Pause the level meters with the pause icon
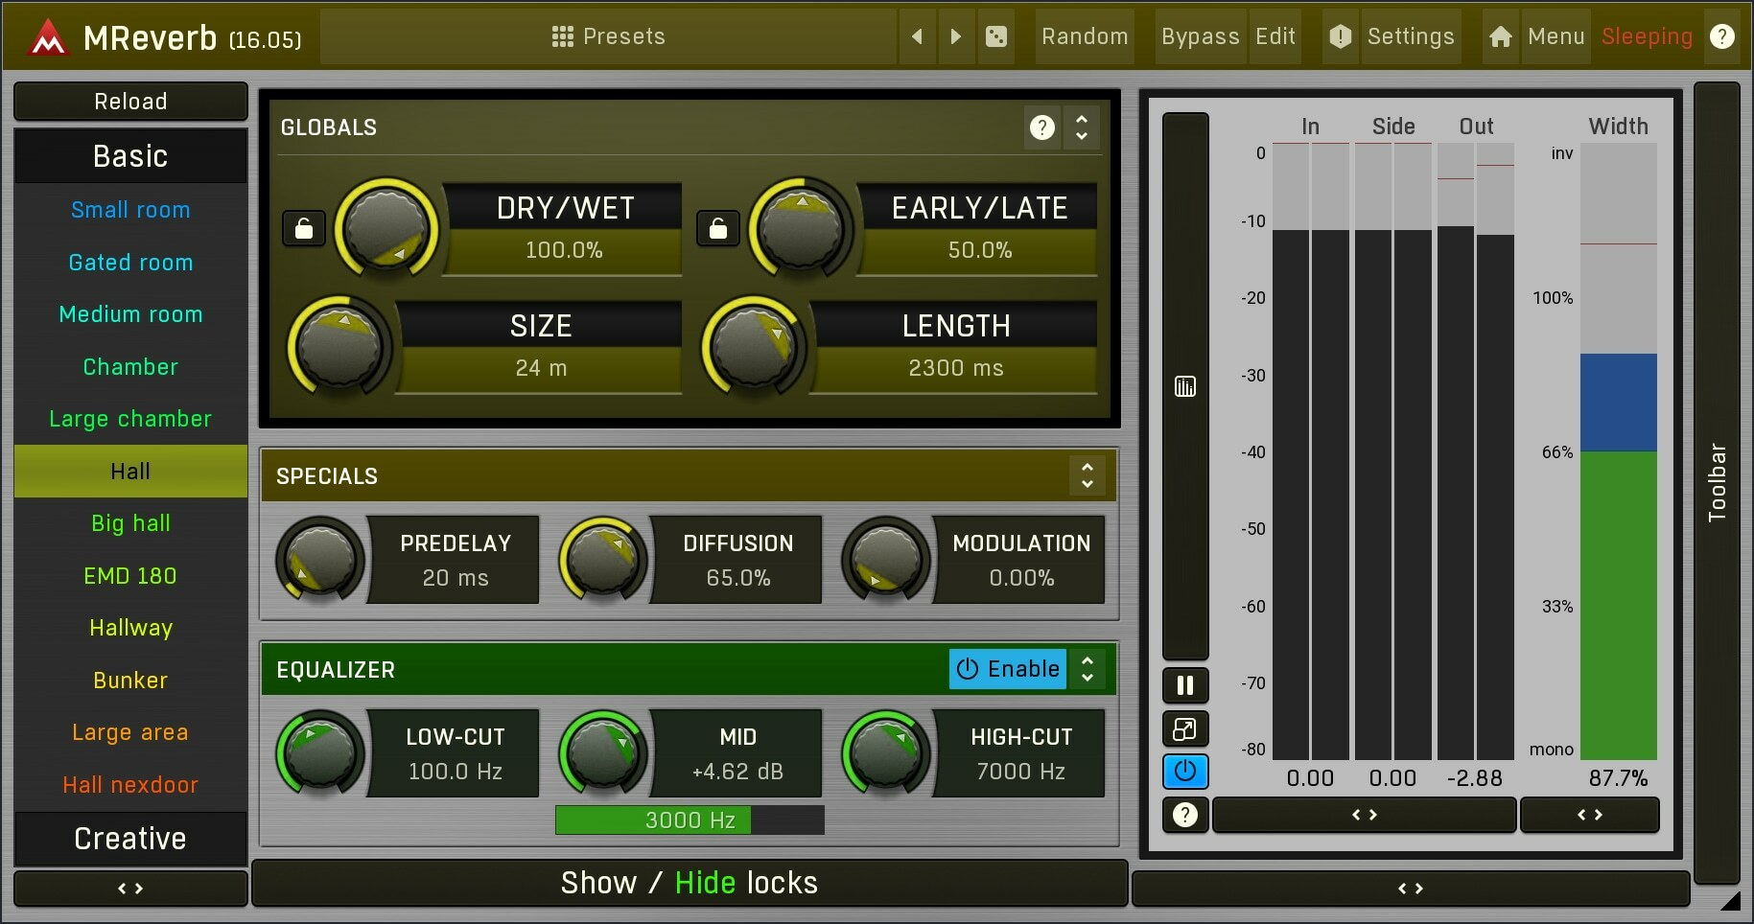This screenshot has height=924, width=1754. 1185,685
